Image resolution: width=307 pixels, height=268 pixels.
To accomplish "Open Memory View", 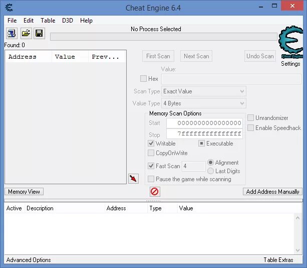I will tap(24, 192).
